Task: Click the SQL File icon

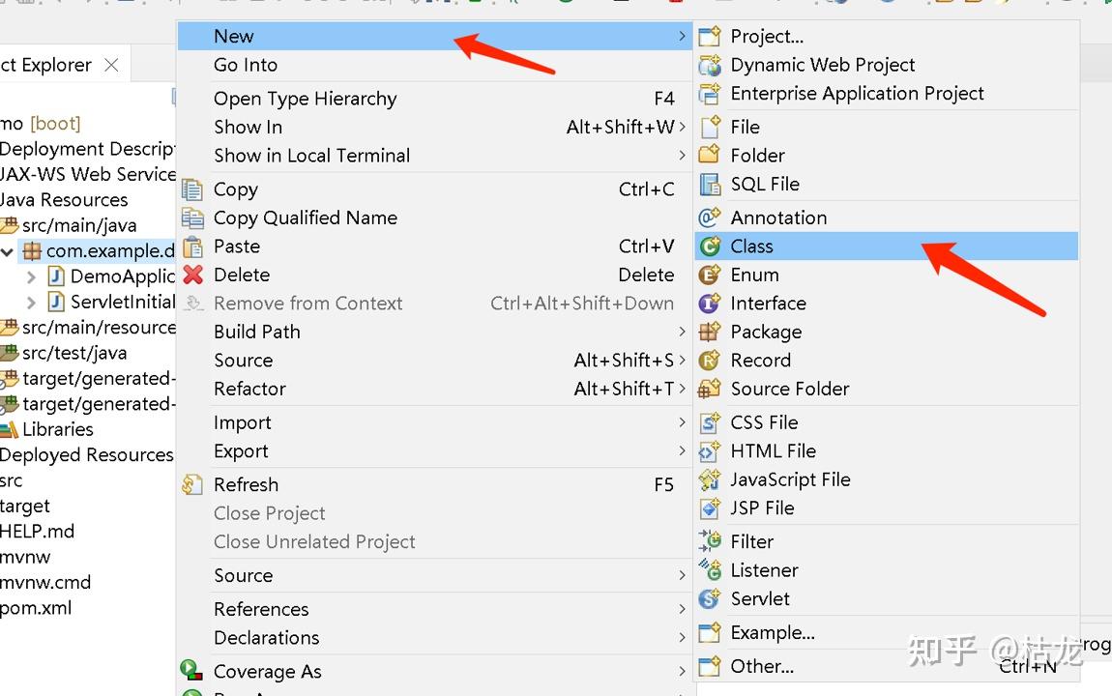Action: pos(710,184)
